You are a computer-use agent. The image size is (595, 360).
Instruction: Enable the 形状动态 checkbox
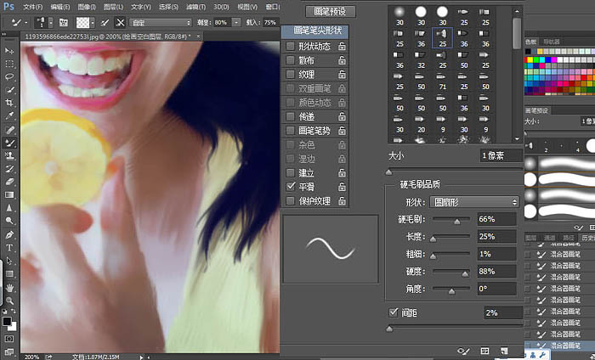tap(291, 46)
